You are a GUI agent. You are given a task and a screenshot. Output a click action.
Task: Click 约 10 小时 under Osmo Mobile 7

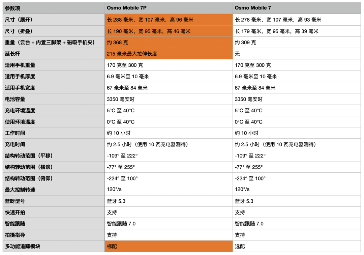[297, 133]
